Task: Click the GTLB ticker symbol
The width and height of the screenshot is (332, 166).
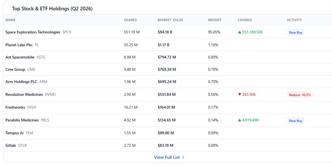Action: pyautogui.click(x=22, y=145)
